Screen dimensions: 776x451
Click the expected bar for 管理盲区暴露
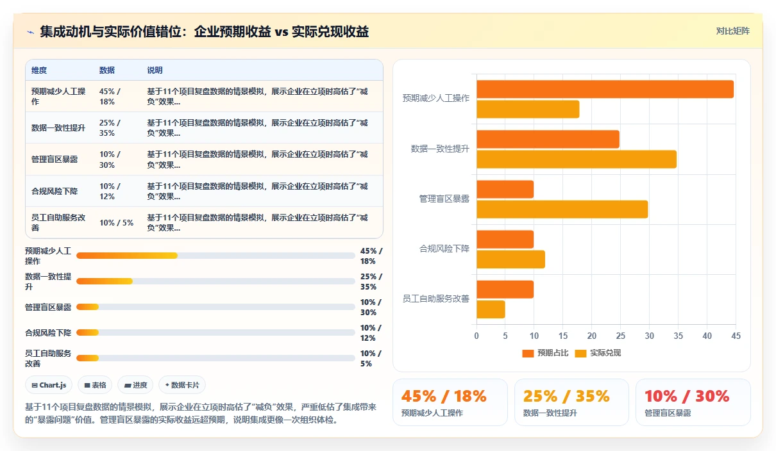tap(505, 189)
